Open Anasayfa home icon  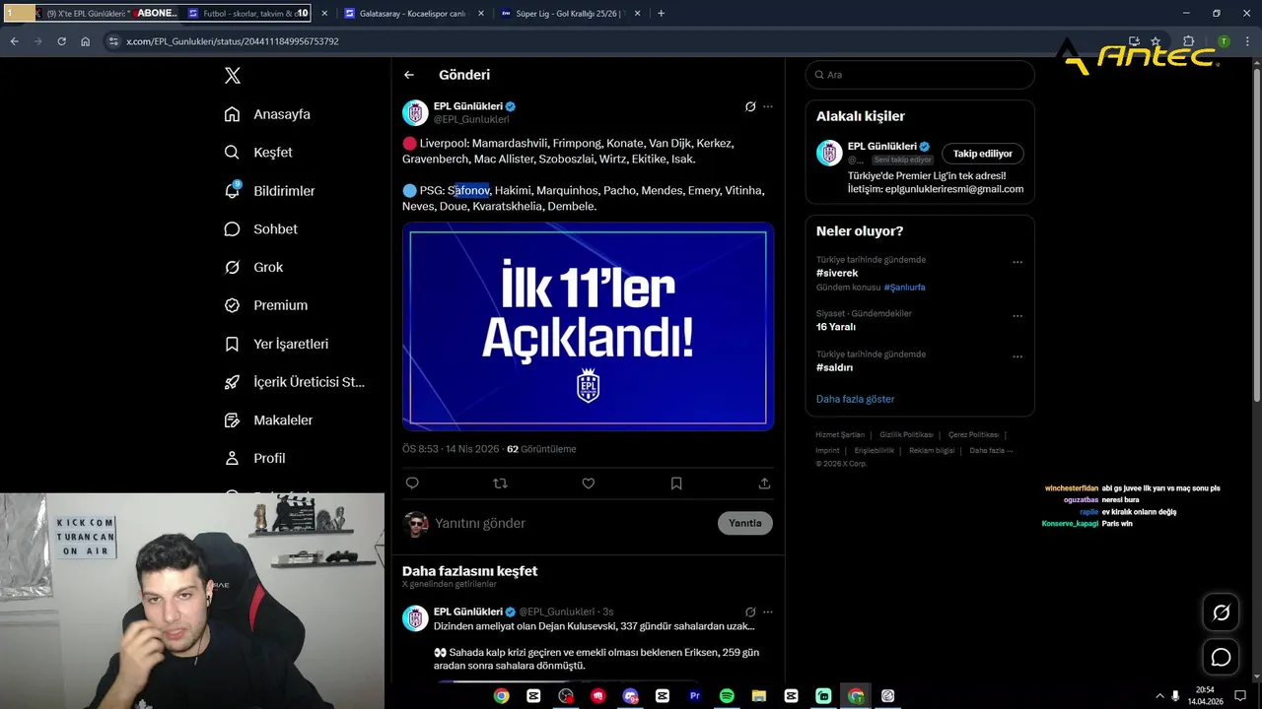232,114
